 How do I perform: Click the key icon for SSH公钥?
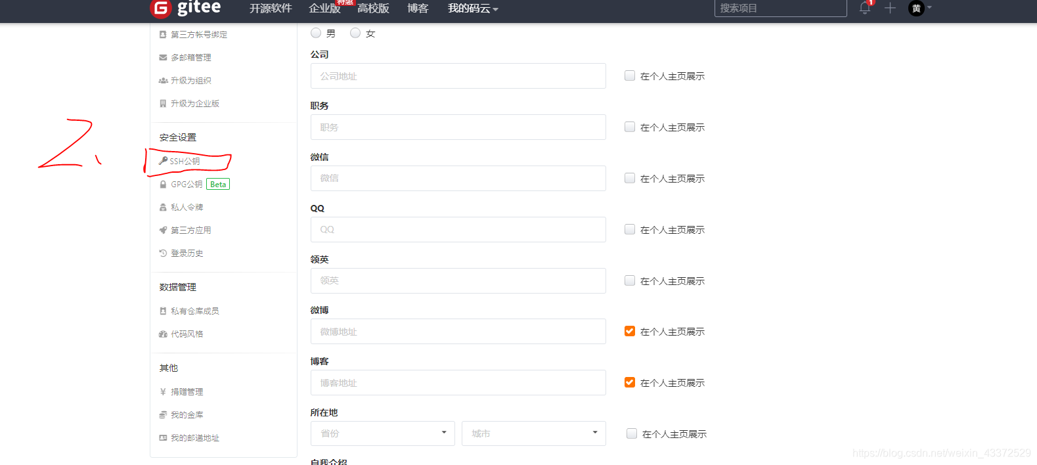(x=163, y=160)
